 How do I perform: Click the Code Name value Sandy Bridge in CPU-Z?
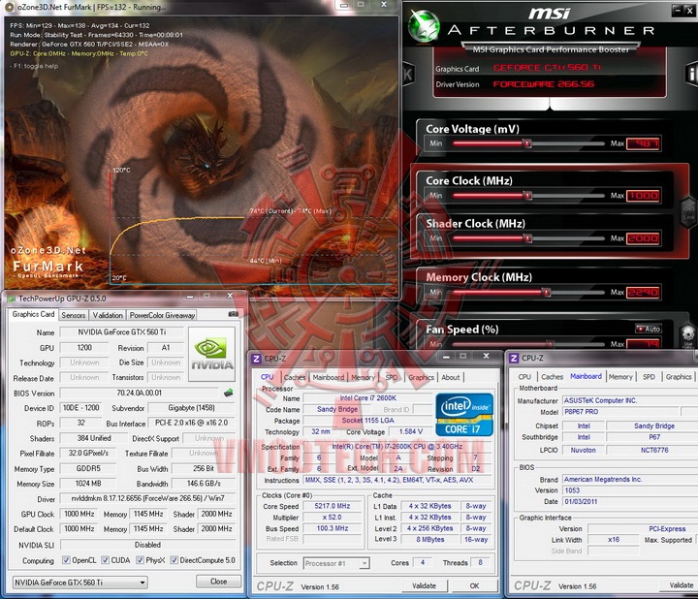click(x=337, y=409)
